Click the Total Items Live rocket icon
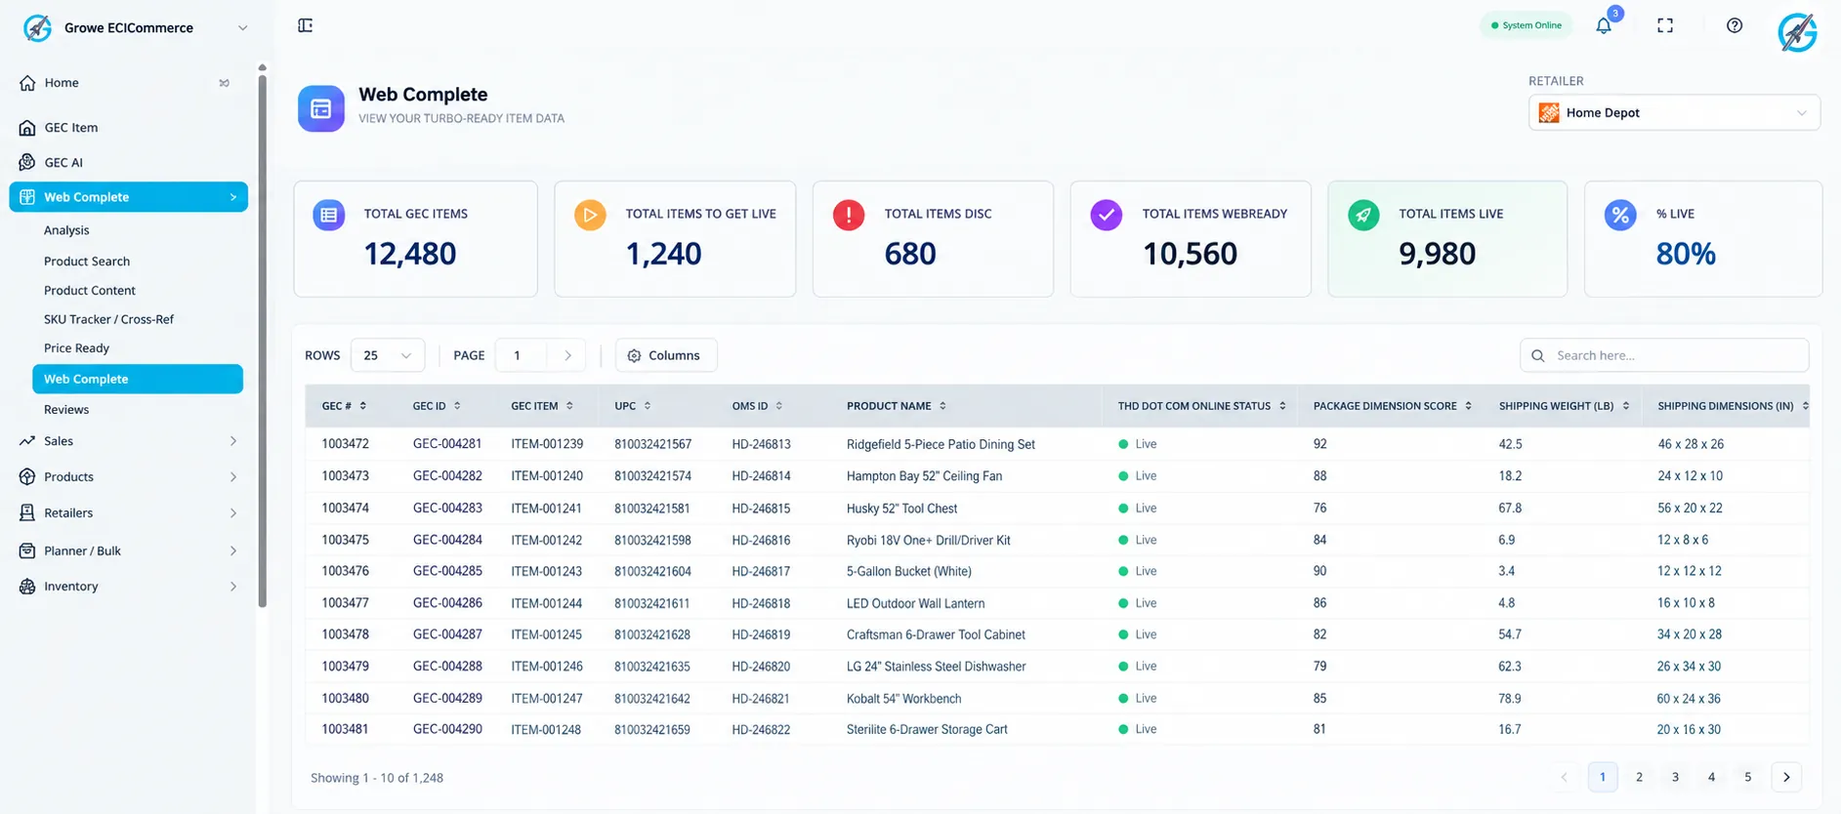 1363,215
